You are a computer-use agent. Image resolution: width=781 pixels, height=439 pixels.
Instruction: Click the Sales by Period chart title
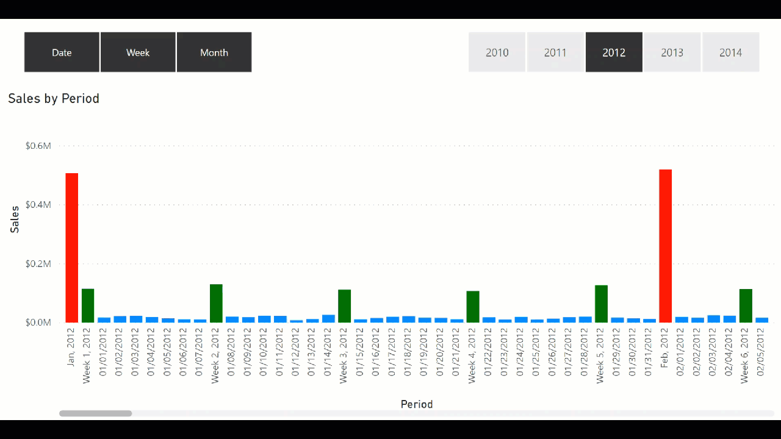tap(54, 98)
